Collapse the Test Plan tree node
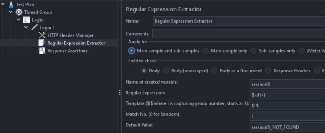Image resolution: width=325 pixels, height=133 pixels. 3,5
